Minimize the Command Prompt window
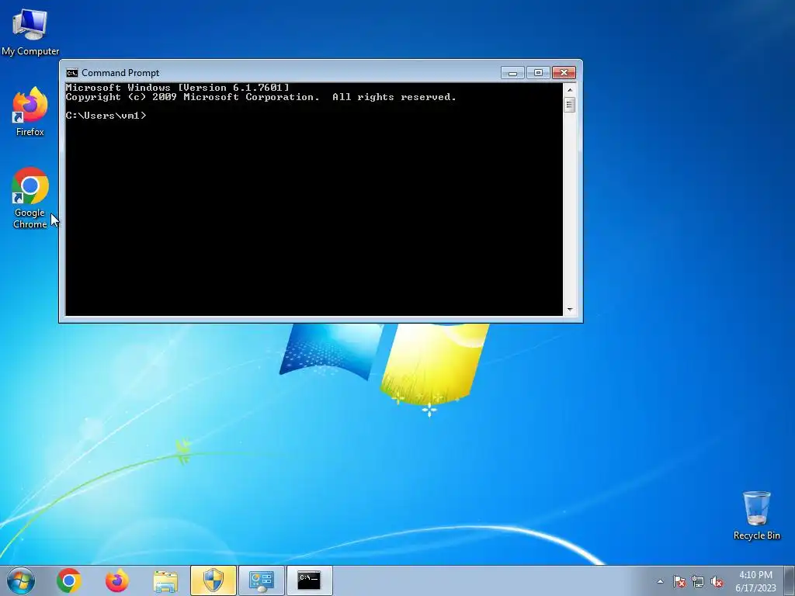The image size is (795, 596). [512, 73]
